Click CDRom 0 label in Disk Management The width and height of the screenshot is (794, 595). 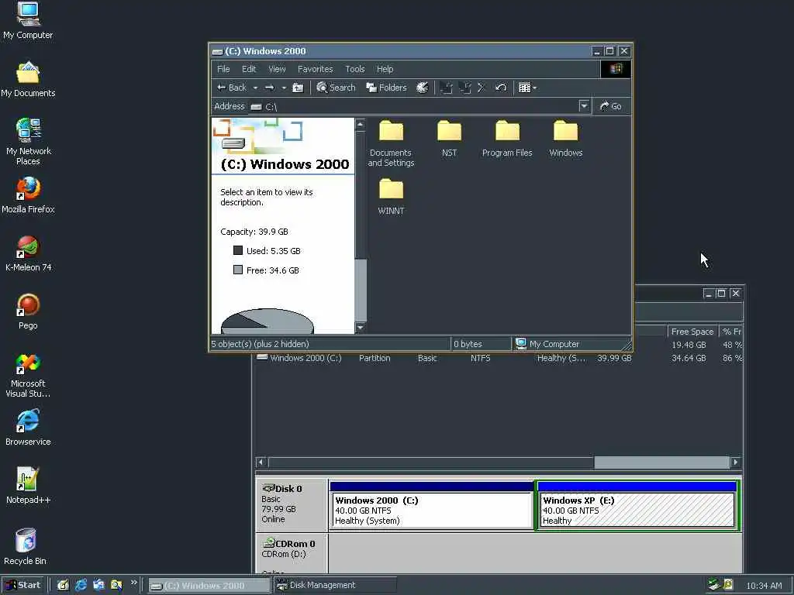tap(292, 554)
